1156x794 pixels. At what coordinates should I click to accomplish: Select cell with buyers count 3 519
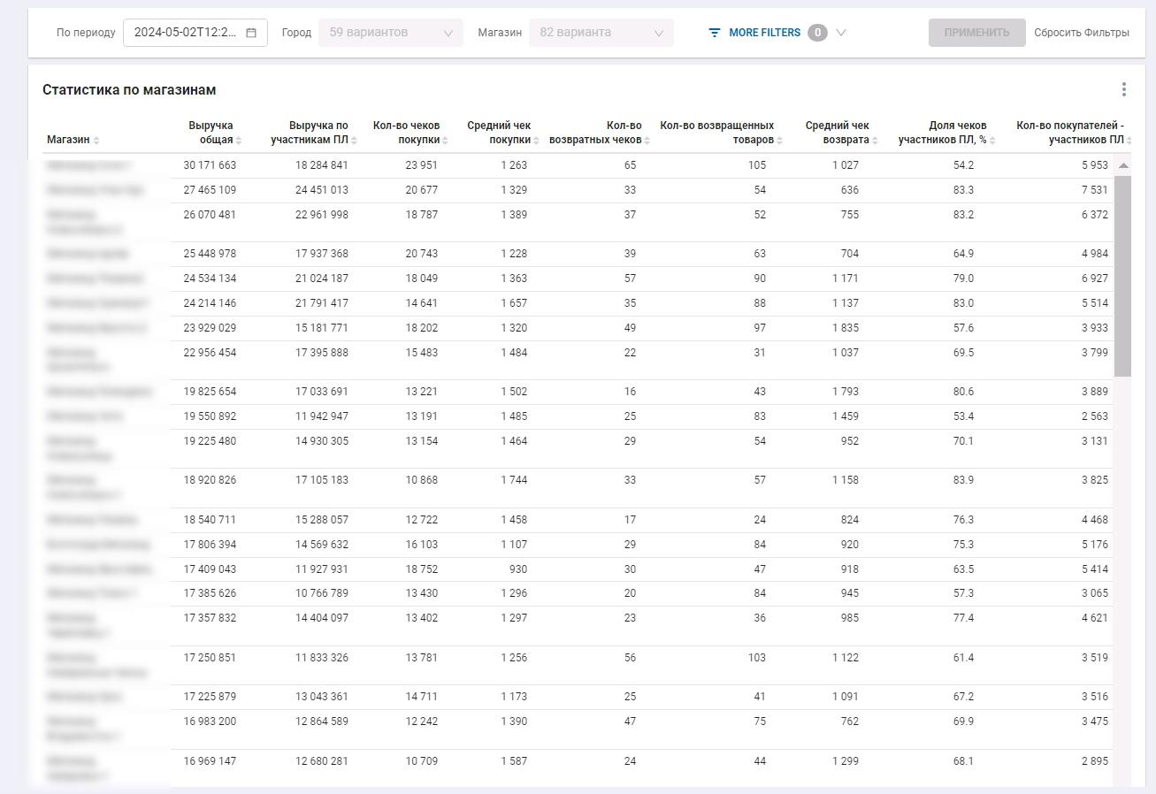[1094, 658]
